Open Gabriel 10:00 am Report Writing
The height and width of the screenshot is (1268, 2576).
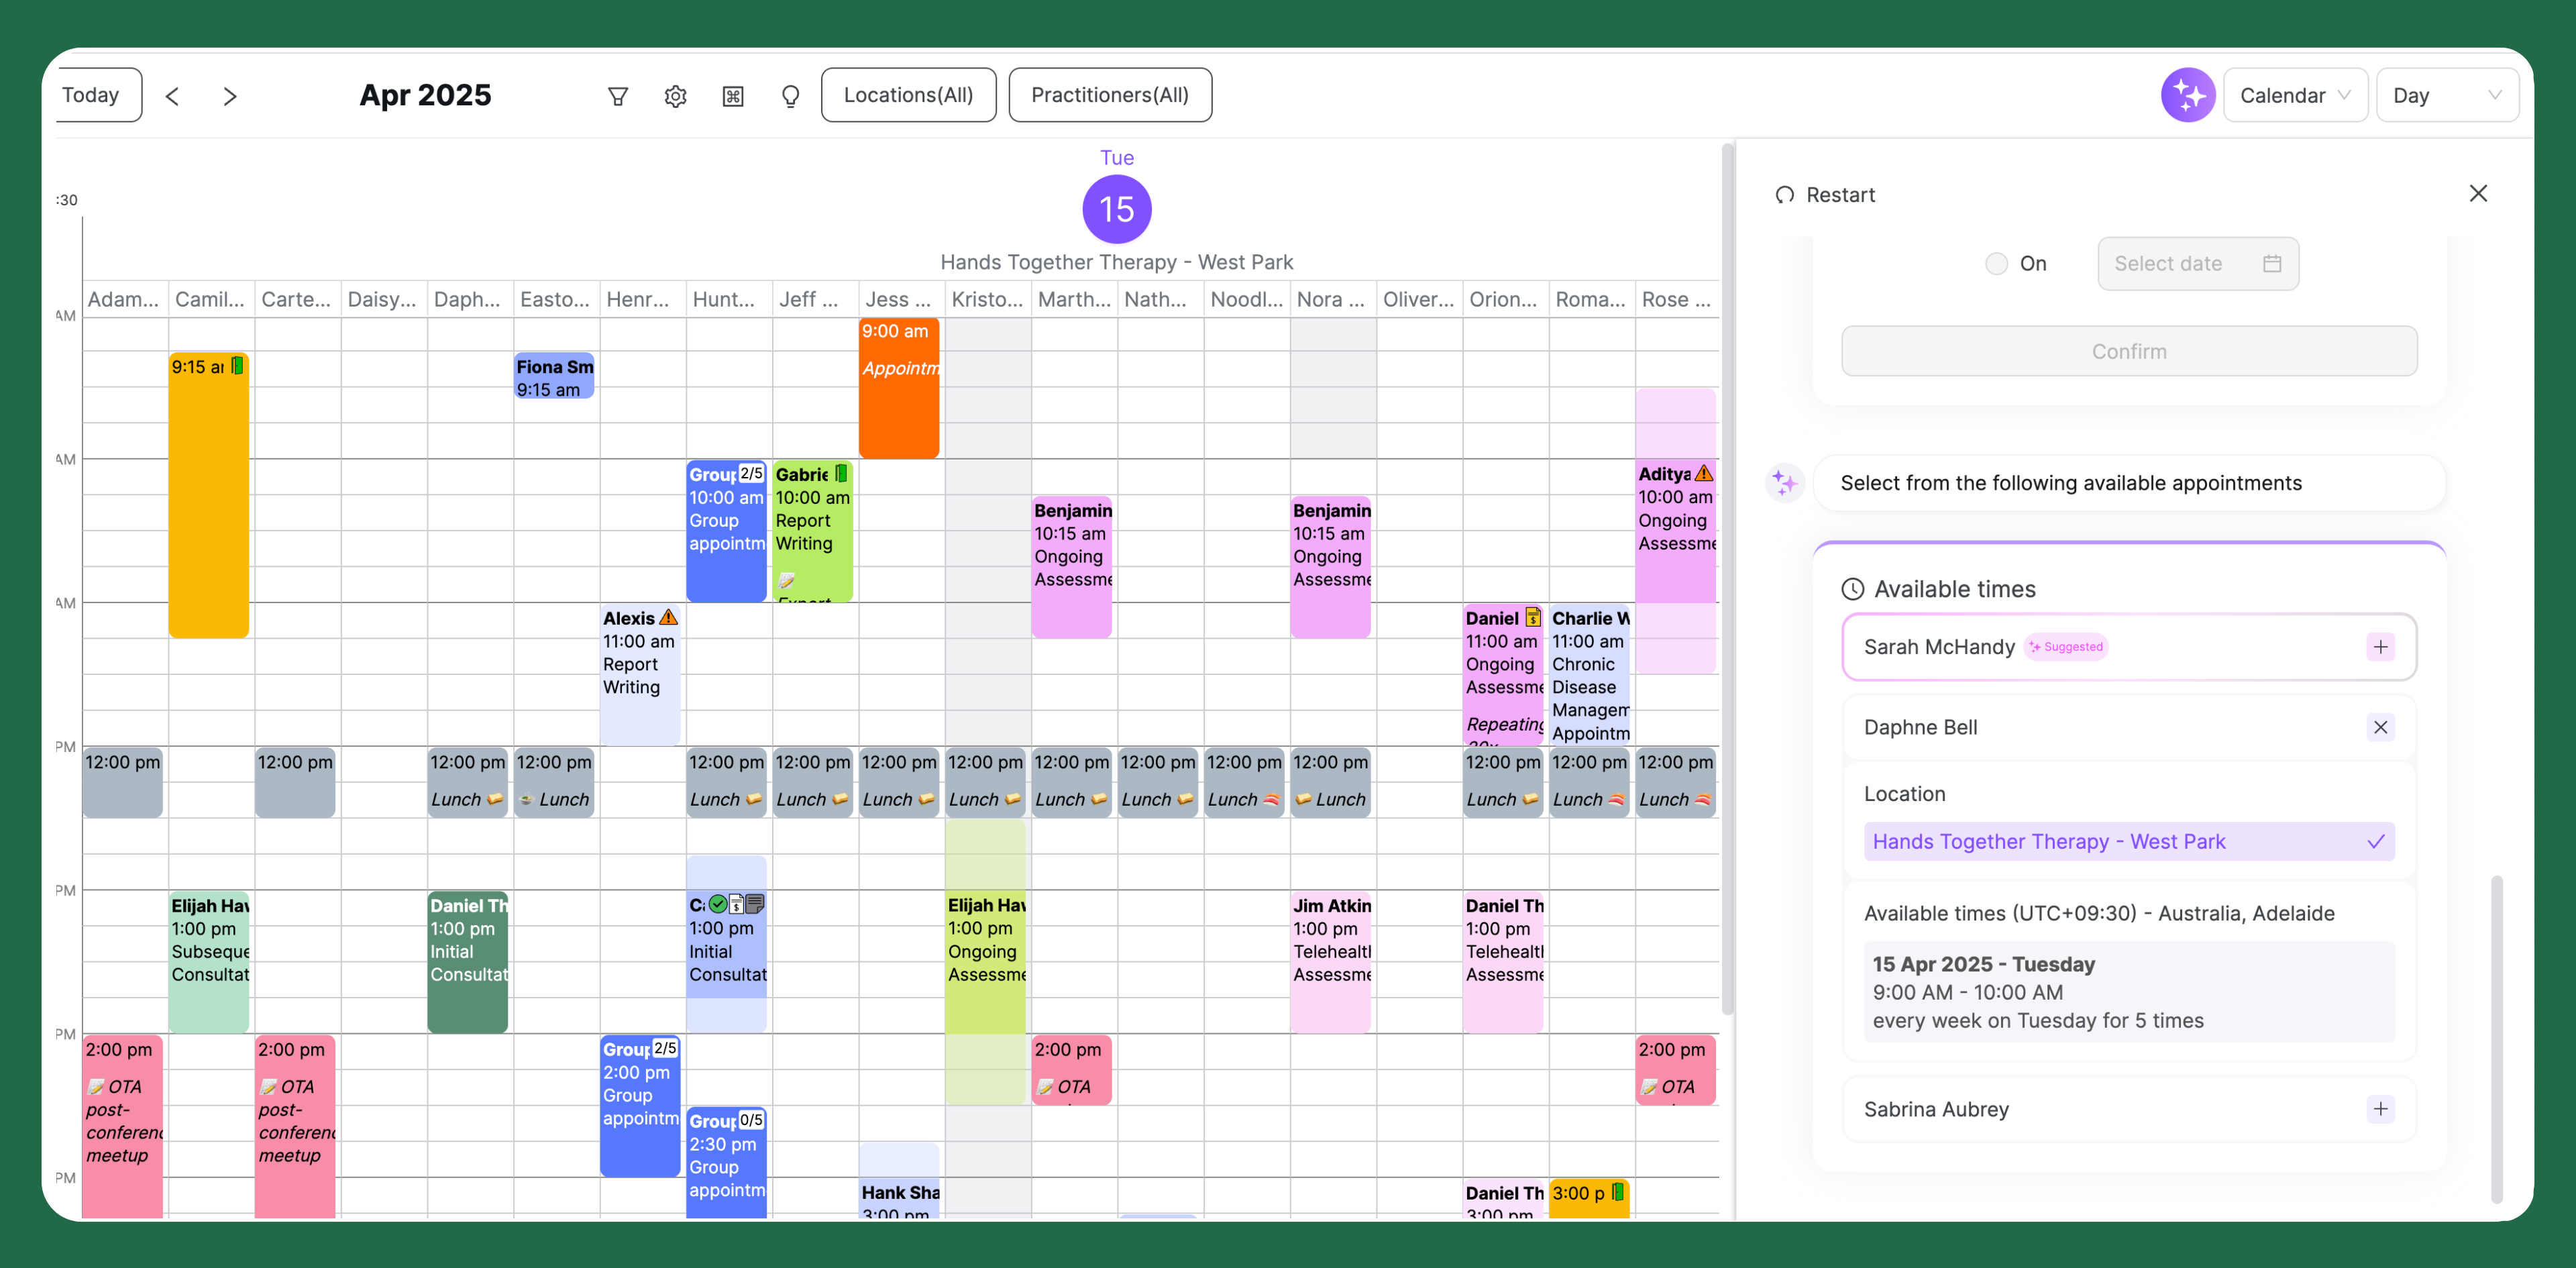pos(812,531)
